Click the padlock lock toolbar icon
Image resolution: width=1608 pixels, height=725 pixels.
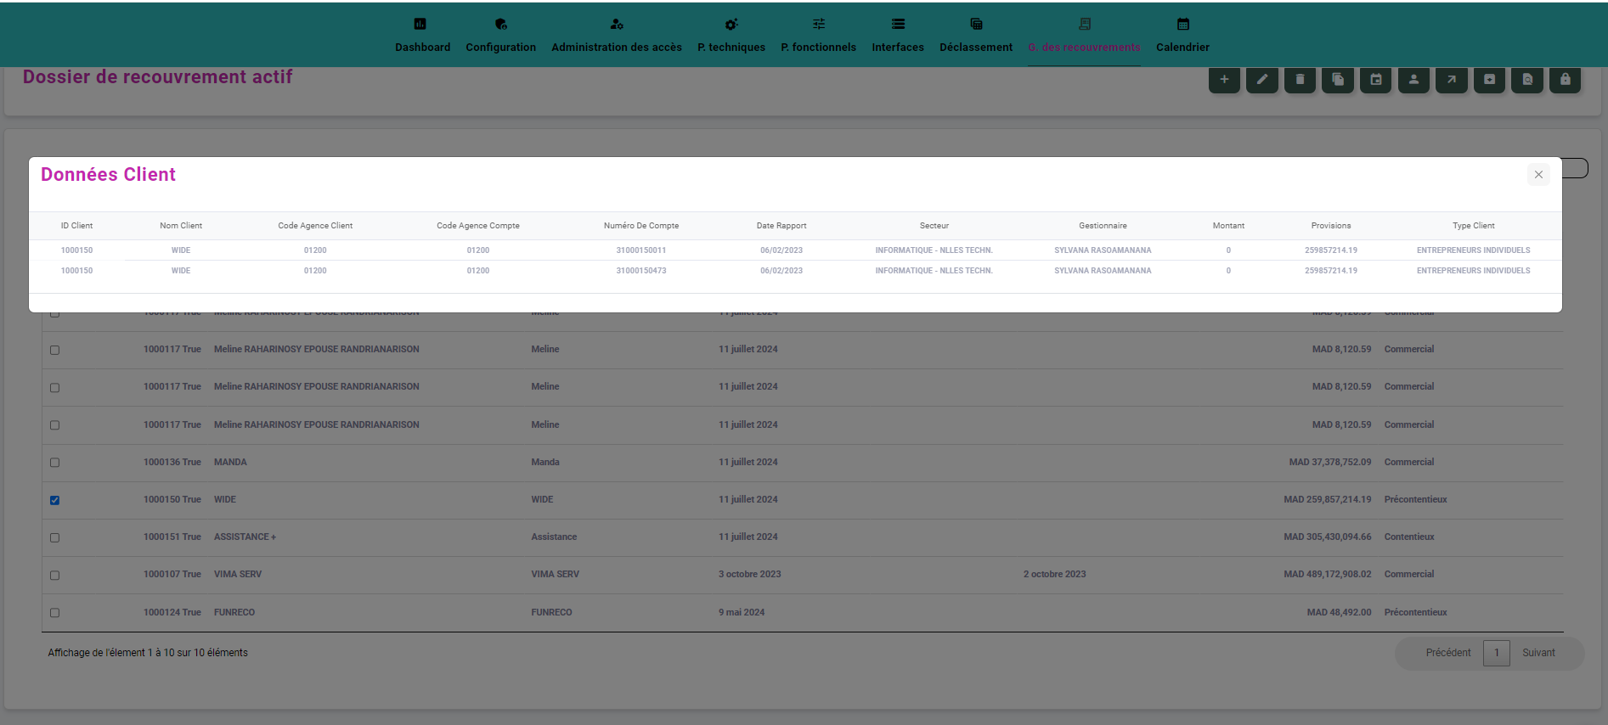(1565, 80)
